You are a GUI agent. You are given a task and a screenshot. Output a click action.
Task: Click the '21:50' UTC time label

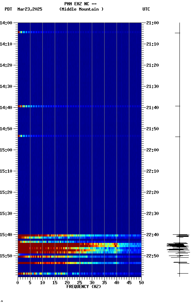[153, 129]
